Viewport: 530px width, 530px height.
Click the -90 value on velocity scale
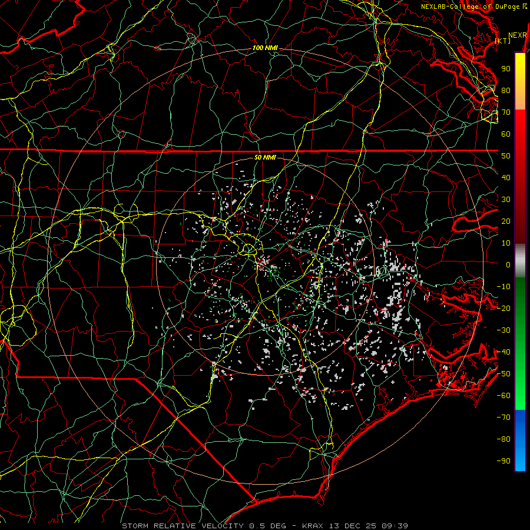[503, 461]
